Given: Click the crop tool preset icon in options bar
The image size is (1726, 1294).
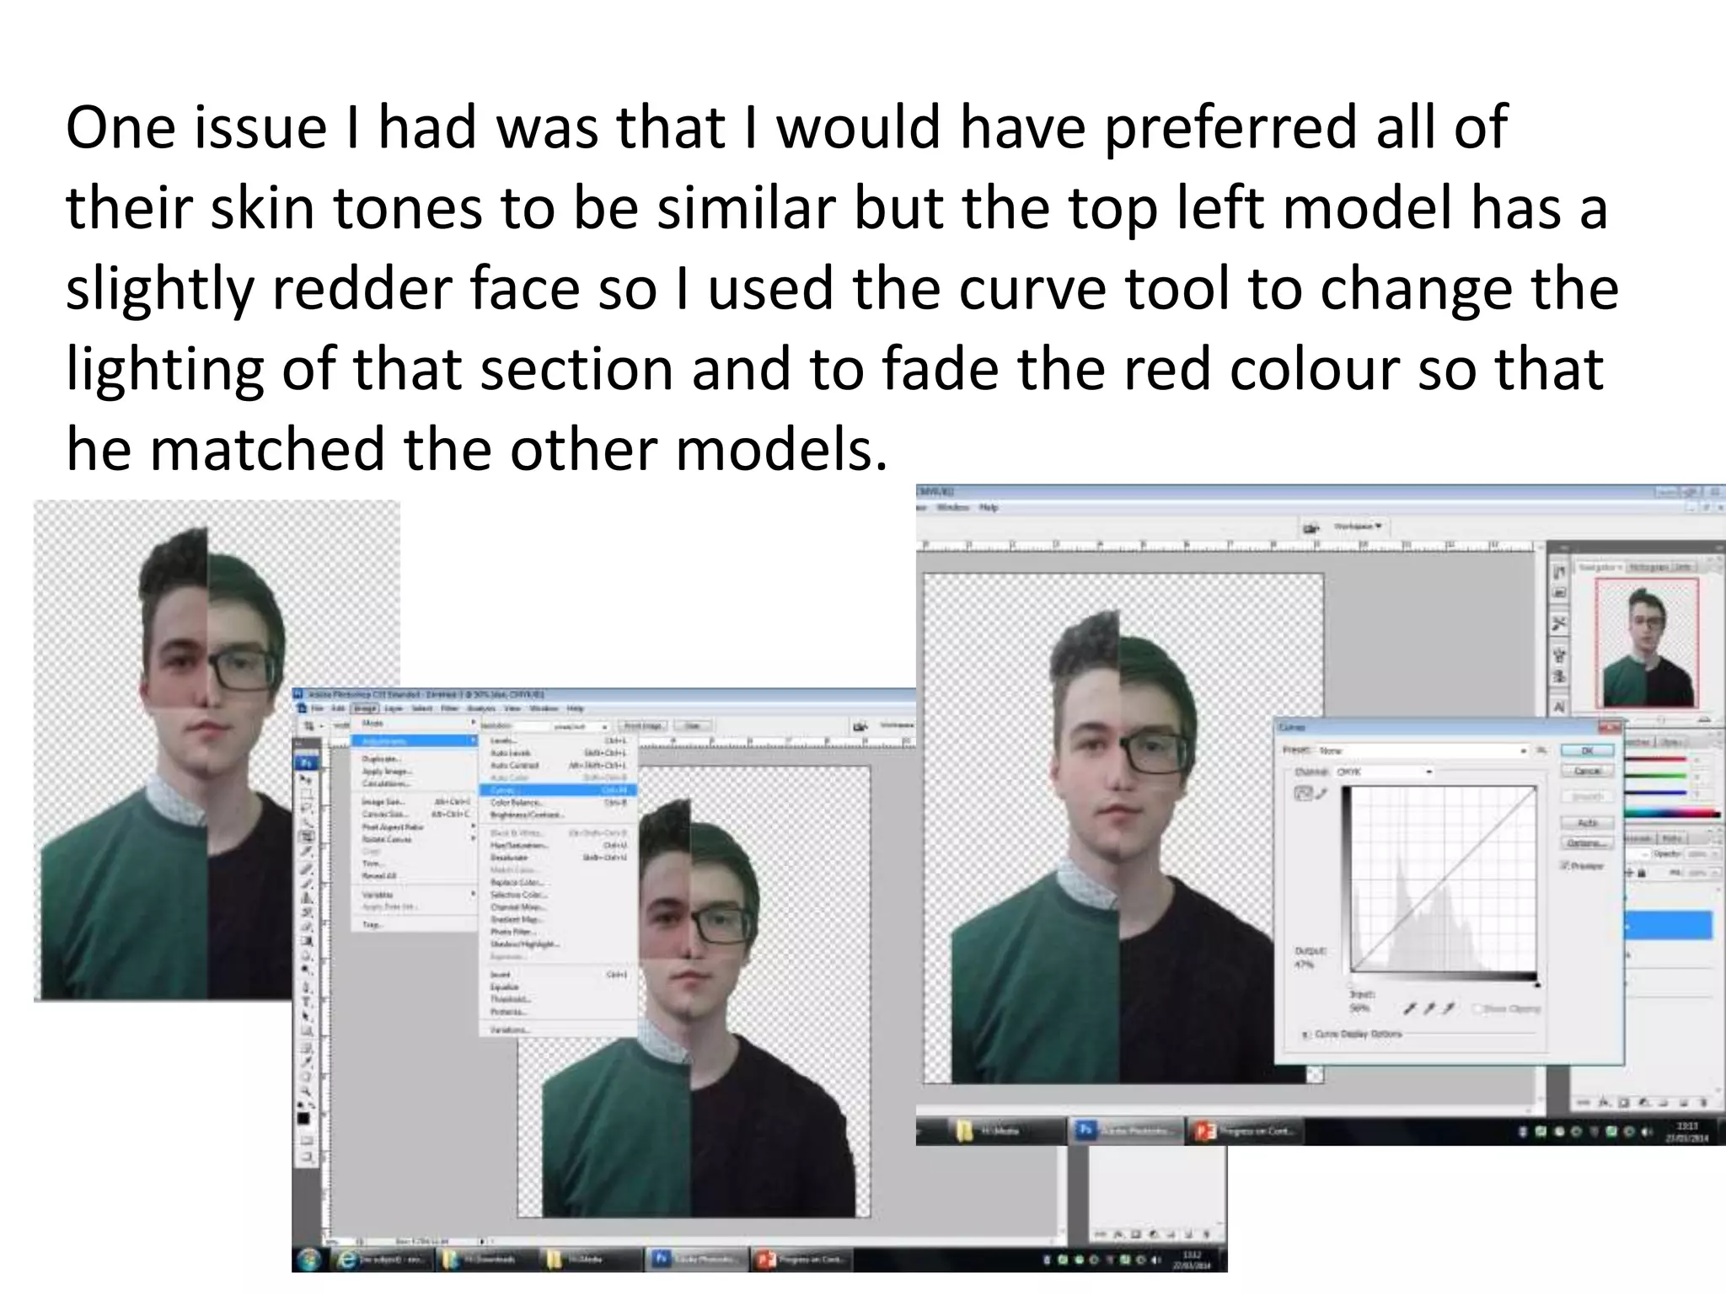Looking at the screenshot, I should 311,726.
